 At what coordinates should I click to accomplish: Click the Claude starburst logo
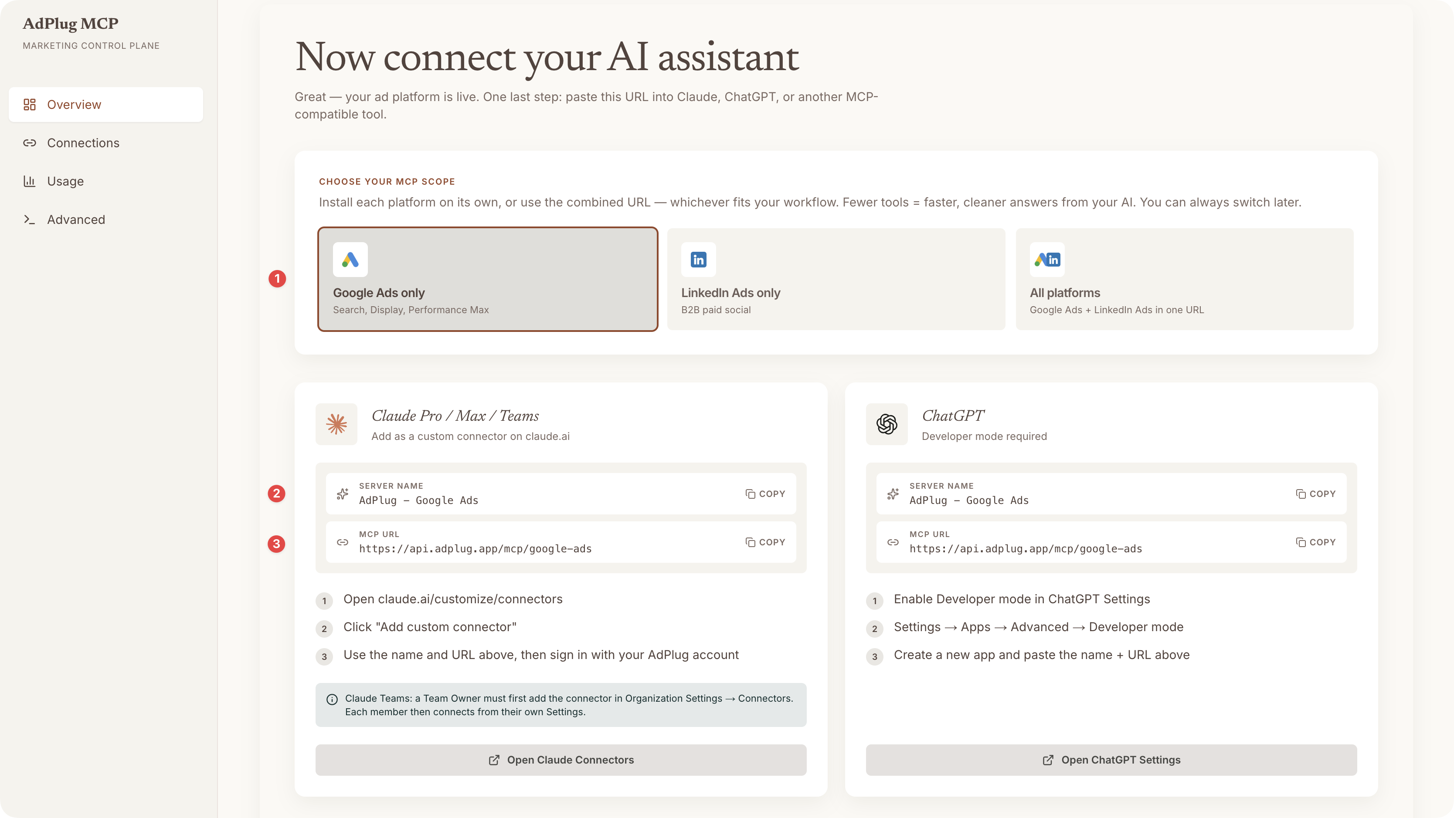click(336, 424)
